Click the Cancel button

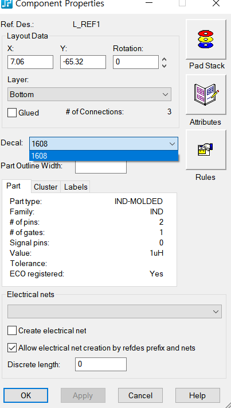pyautogui.click(x=140, y=395)
